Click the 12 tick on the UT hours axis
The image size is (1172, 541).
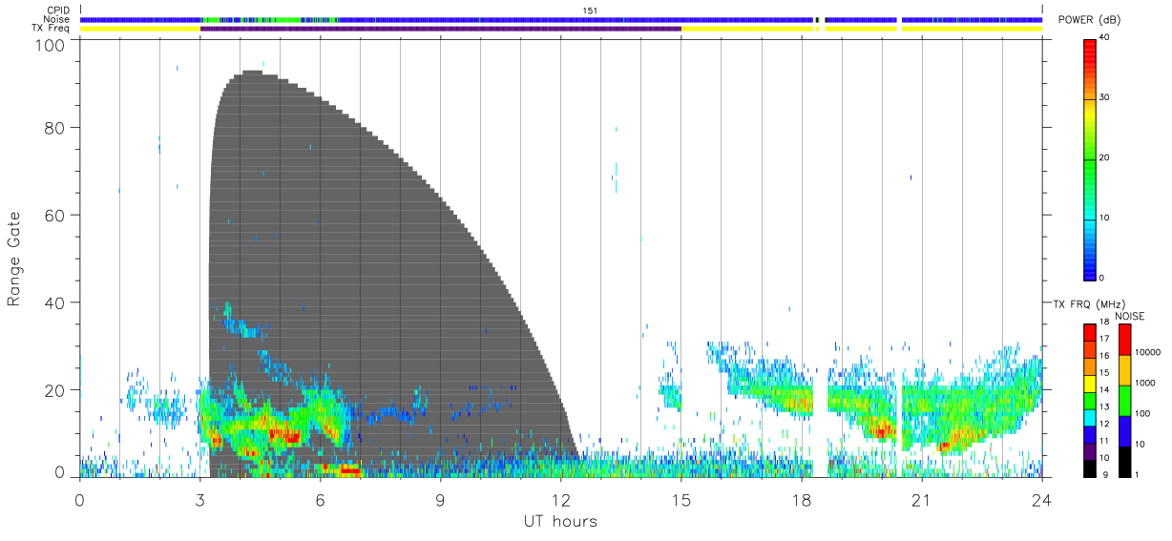pos(560,499)
